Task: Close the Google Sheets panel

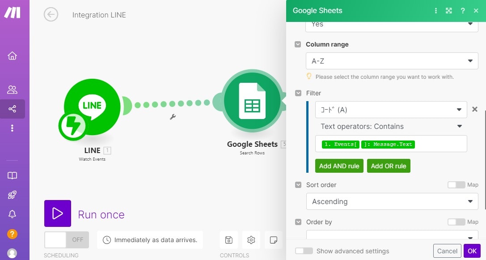Action: point(476,11)
